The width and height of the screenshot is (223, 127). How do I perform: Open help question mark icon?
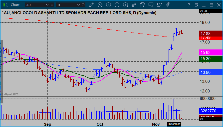[x=189, y=5]
